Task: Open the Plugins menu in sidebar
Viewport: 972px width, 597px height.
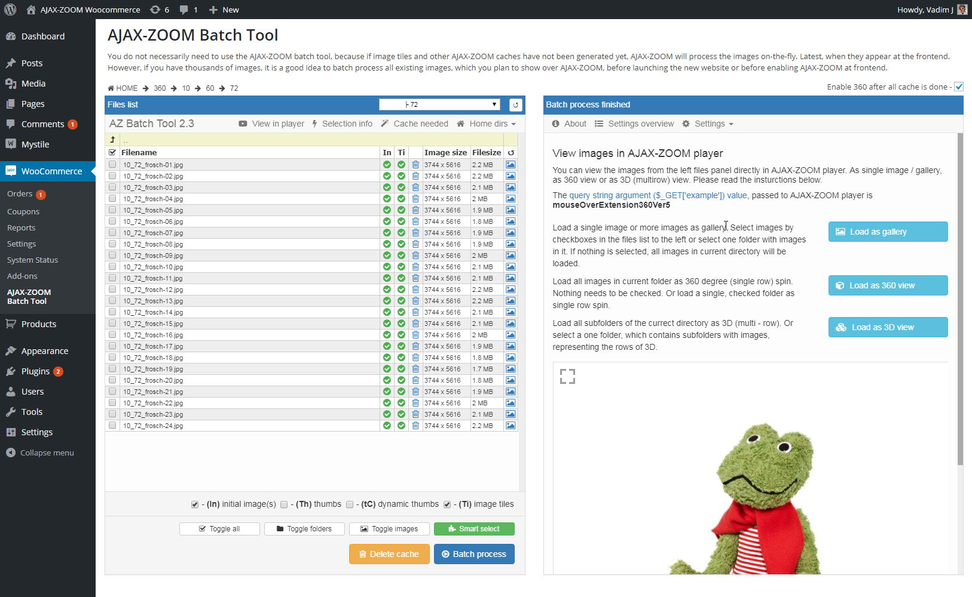Action: (x=35, y=371)
